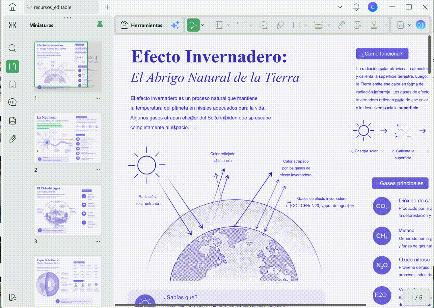
Task: Open the more options menu for page 1
Action: (x=98, y=98)
